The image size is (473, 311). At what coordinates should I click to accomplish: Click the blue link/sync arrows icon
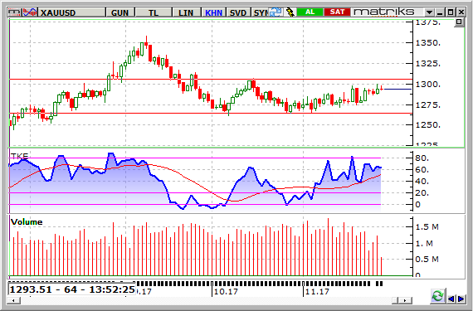(276, 12)
